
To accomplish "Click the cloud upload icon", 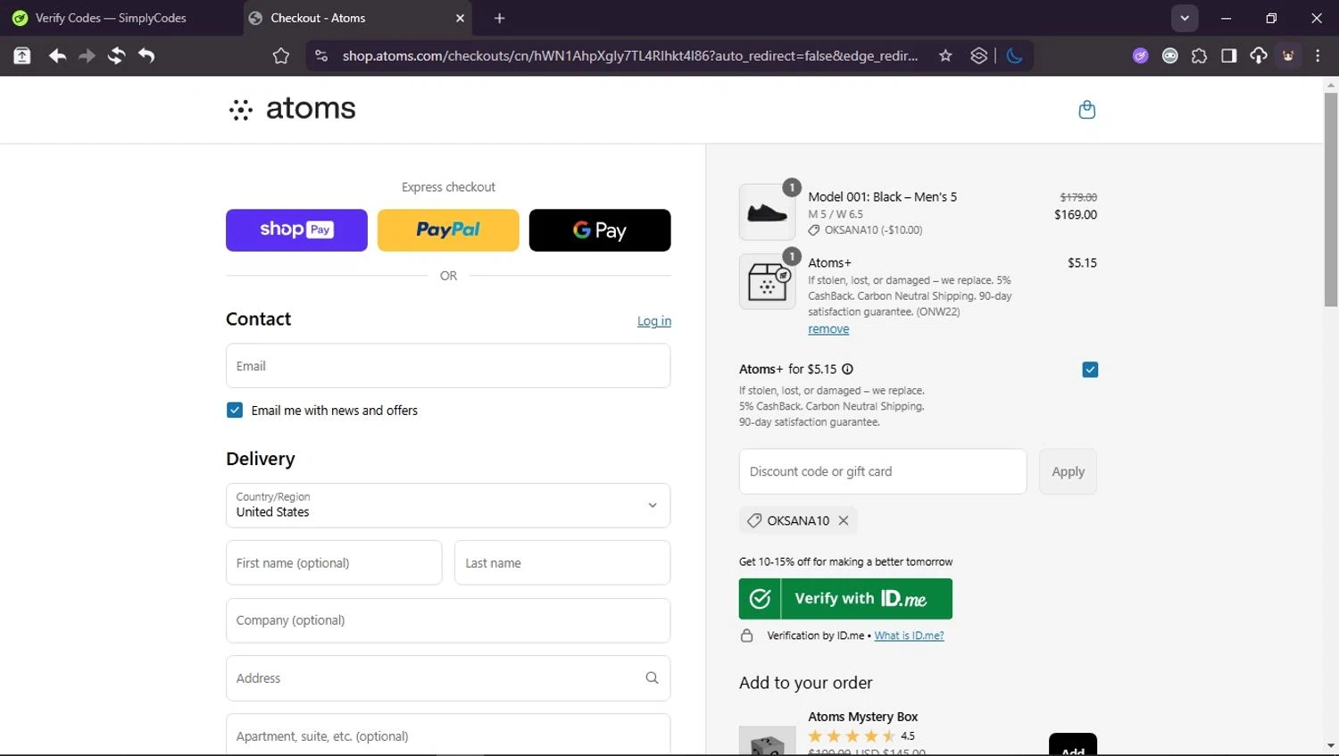I will coord(1258,55).
